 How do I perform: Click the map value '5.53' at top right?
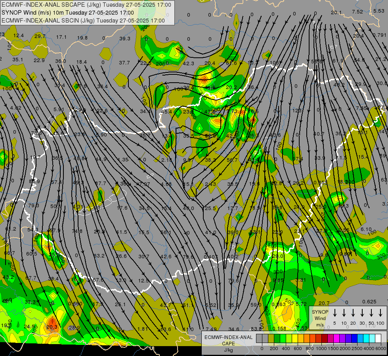coord(379,11)
